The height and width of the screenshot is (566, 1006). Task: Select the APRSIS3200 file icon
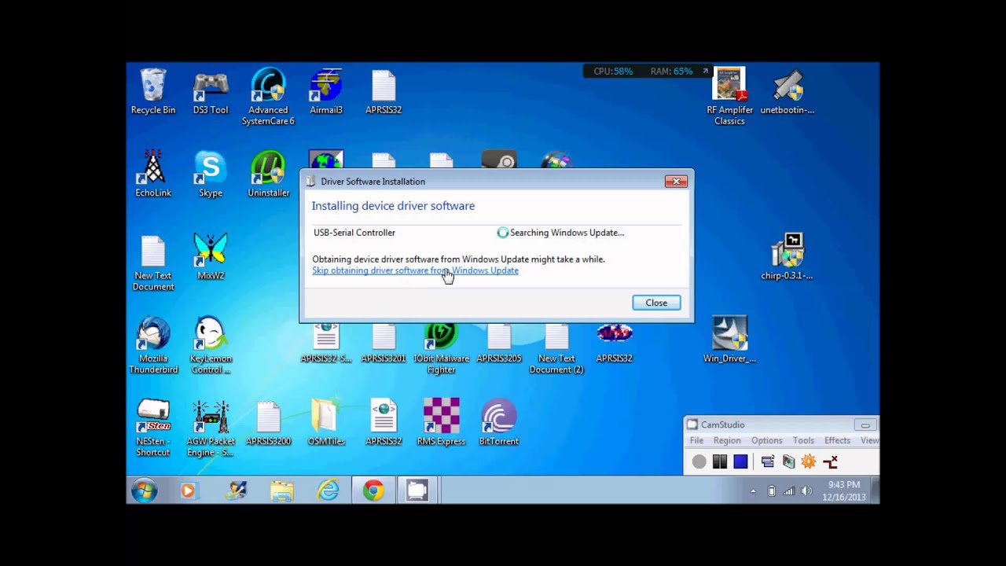pyautogui.click(x=268, y=423)
